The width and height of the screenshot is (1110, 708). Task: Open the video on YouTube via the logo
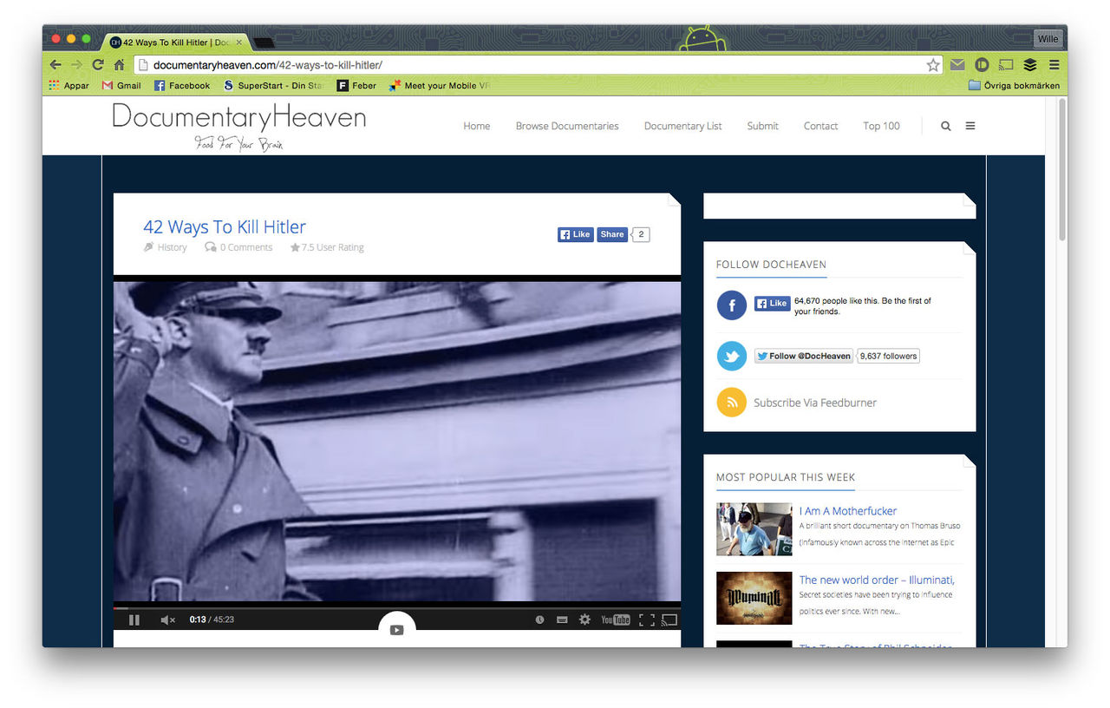tap(616, 619)
